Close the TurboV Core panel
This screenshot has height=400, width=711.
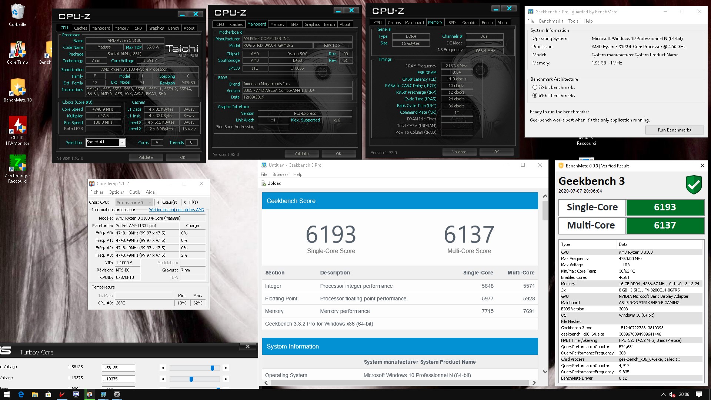coord(247,347)
